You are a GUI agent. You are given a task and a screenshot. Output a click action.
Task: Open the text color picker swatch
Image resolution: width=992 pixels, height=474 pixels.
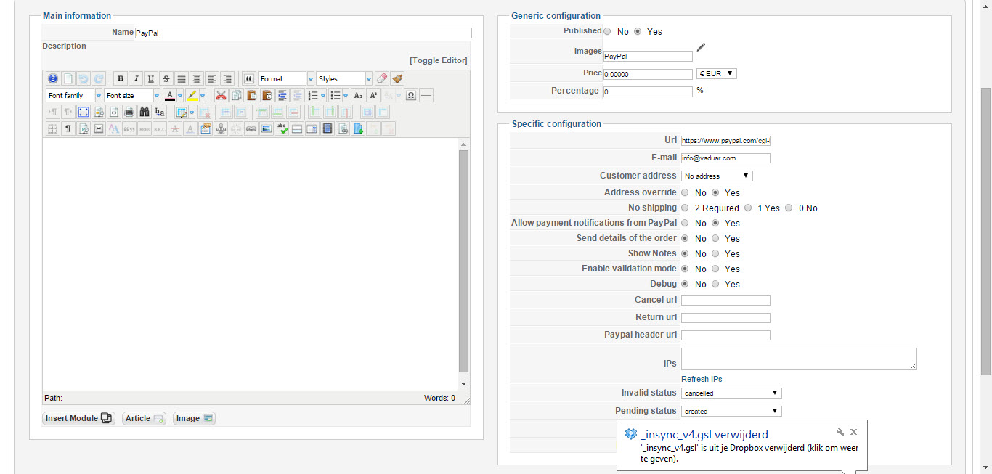coord(169,95)
